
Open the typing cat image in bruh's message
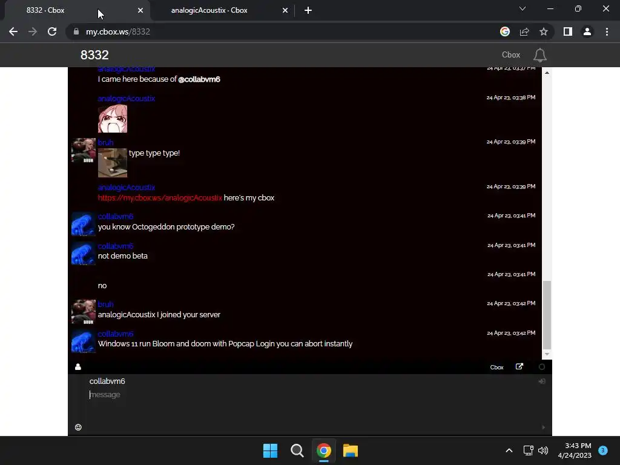click(113, 162)
